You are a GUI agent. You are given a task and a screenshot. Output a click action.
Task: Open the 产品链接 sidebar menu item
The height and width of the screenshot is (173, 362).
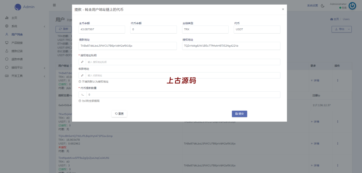[x=17, y=43]
